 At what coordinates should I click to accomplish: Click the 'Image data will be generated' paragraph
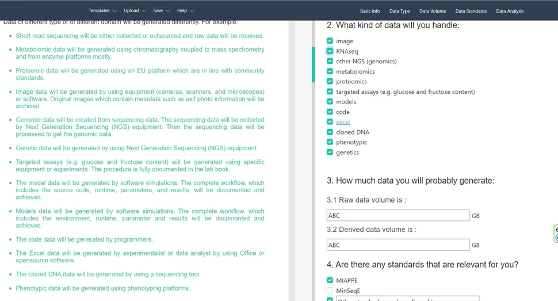(x=140, y=98)
